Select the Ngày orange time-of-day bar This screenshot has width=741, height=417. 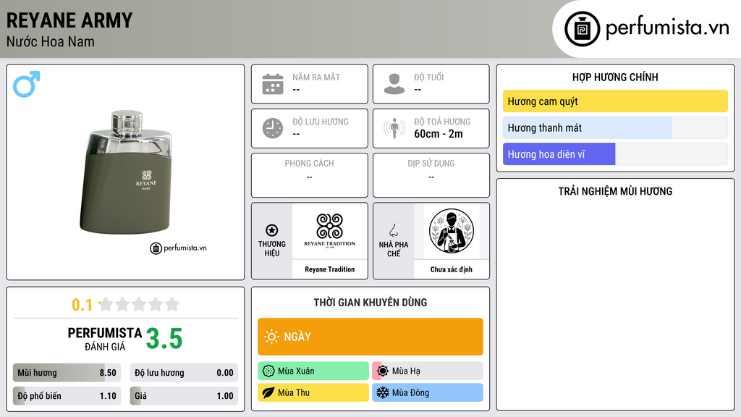pos(370,337)
